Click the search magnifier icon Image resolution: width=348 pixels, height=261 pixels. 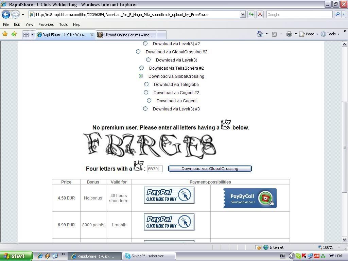pyautogui.click(x=337, y=15)
